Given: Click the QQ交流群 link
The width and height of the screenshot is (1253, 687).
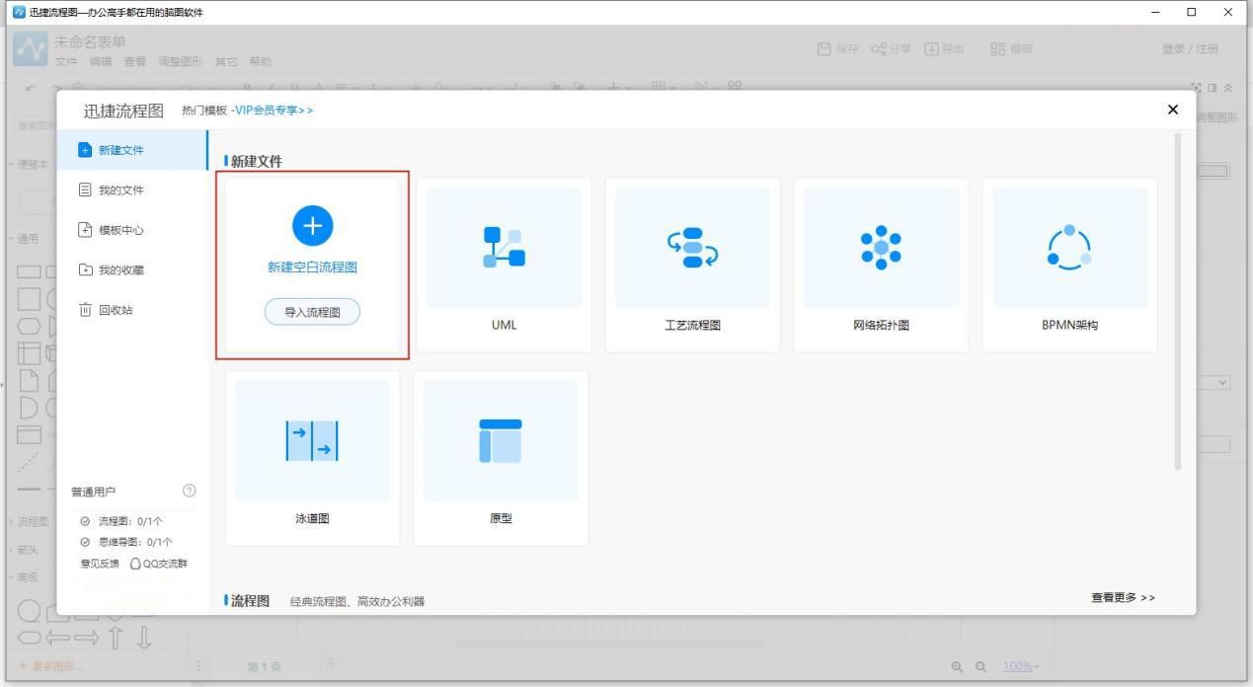Looking at the screenshot, I should coord(159,564).
